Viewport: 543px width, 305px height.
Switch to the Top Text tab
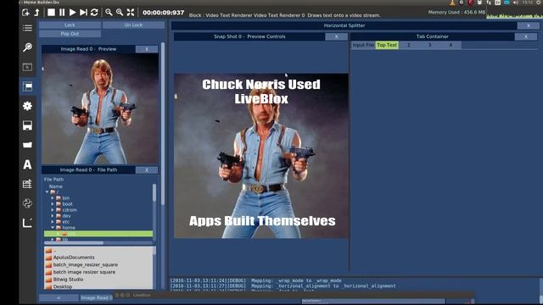pyautogui.click(x=387, y=45)
